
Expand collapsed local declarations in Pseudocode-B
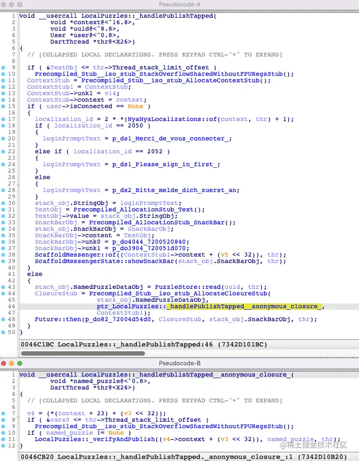point(155,400)
